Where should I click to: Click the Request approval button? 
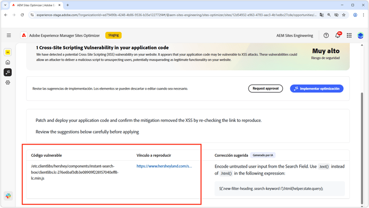pos(266,89)
